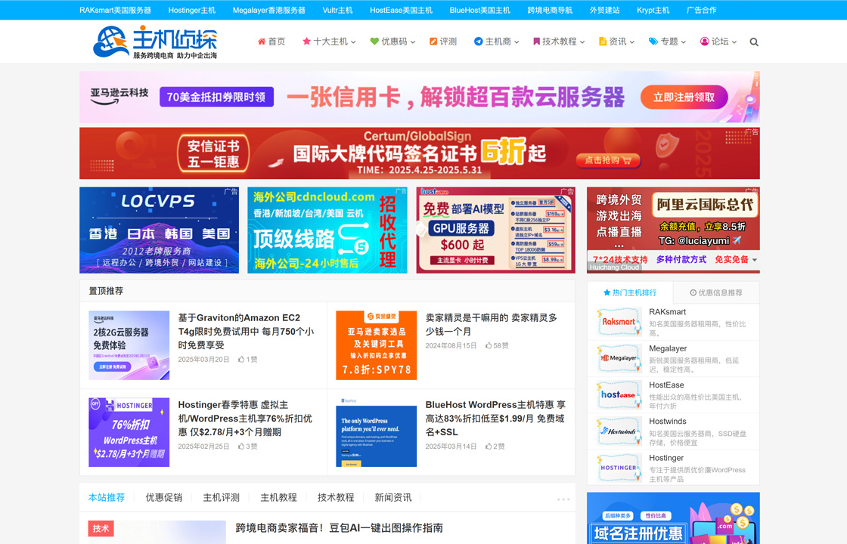Click the star icon beside 十大主机
Image resolution: width=847 pixels, height=544 pixels.
pyautogui.click(x=307, y=42)
